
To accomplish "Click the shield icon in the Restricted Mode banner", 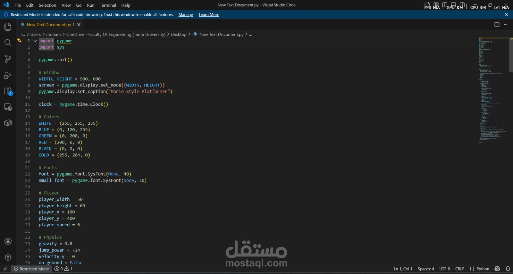I will pos(6,14).
